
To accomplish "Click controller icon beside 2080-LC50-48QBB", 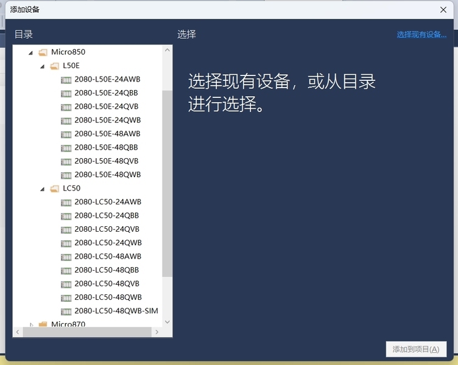I will point(66,271).
